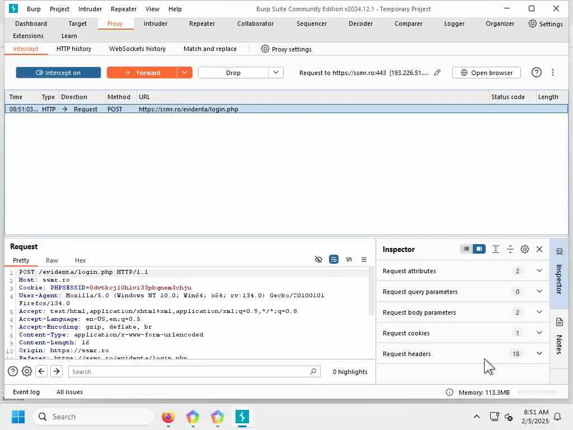Open the WebSockets history sub-tab
573x430 pixels.
[x=138, y=49]
